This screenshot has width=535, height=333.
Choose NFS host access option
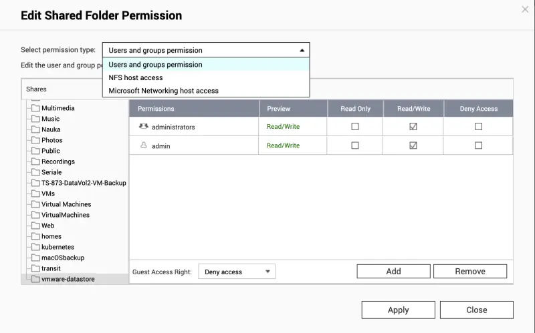136,77
